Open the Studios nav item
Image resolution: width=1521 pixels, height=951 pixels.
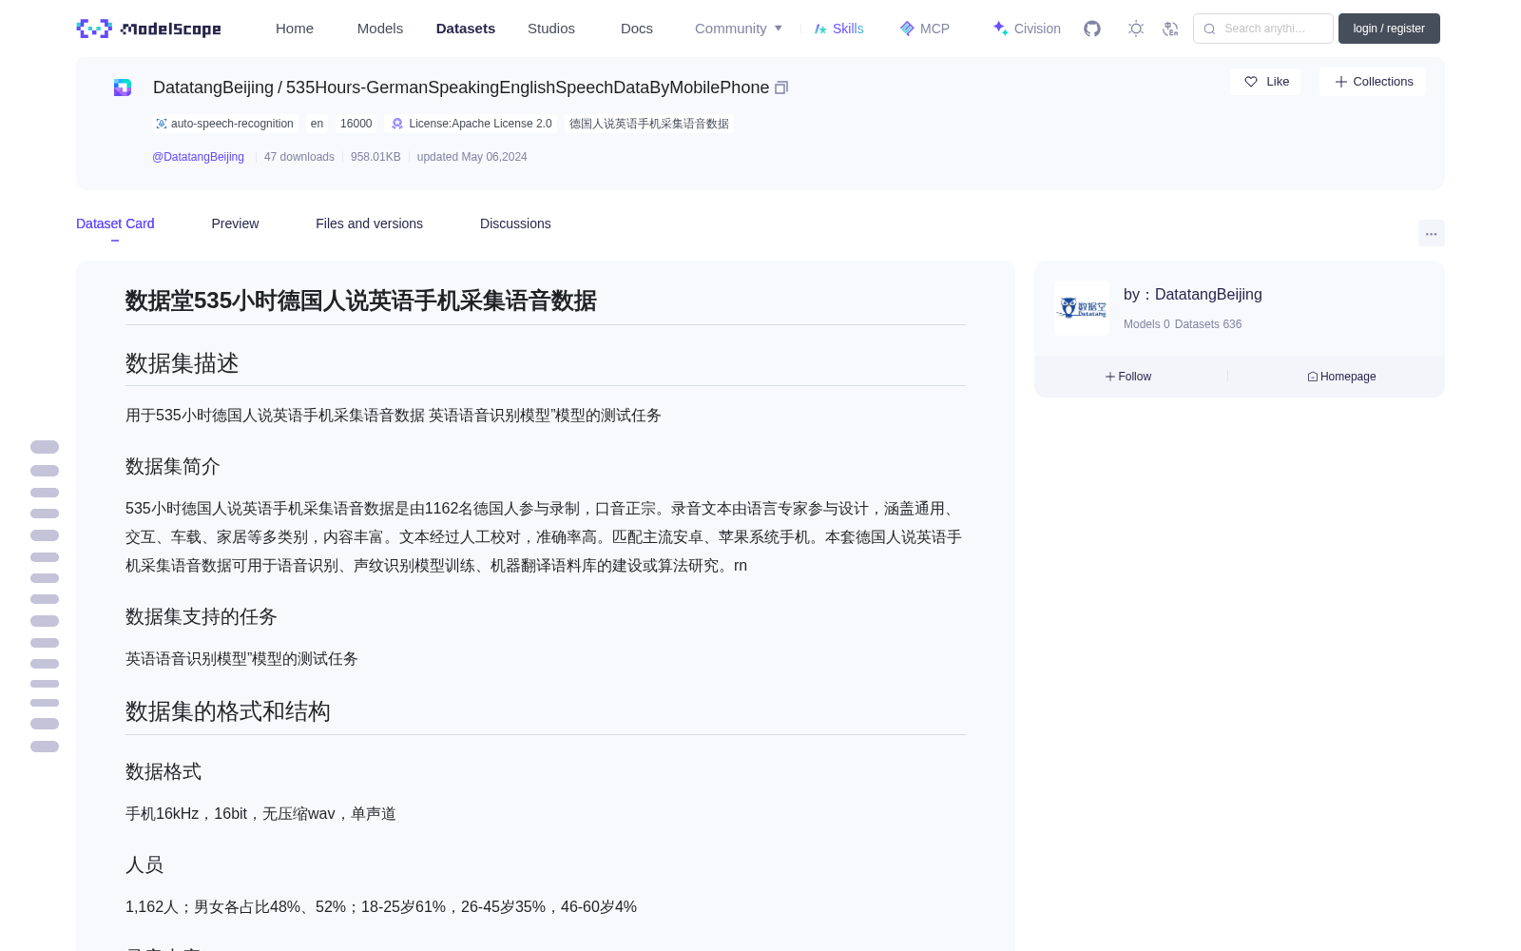coord(551,29)
